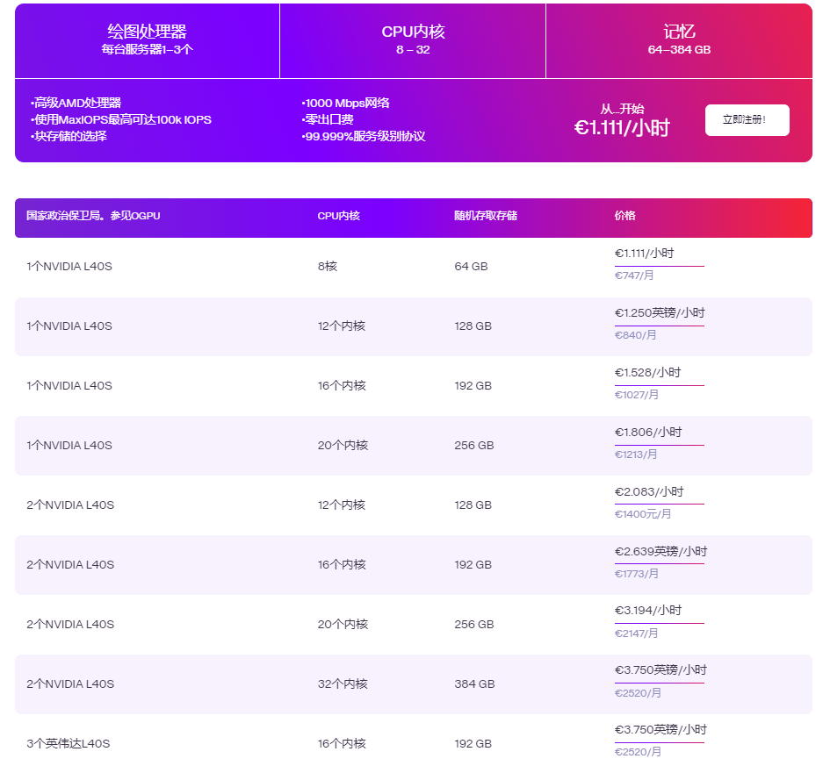
Task: Click the €3.194/小时 hourly price
Action: click(648, 611)
